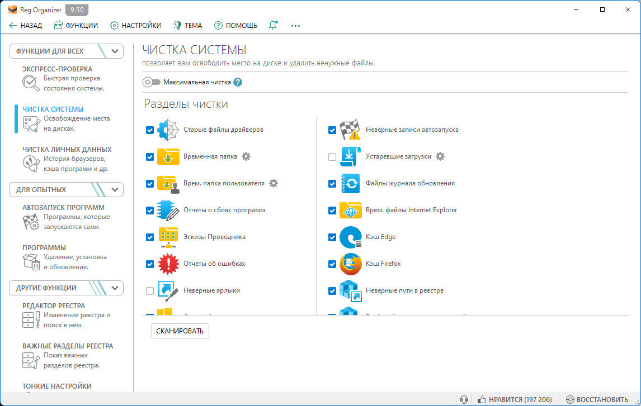Uncheck Эскизы Проводника checkbox
The height and width of the screenshot is (406, 641).
(x=149, y=237)
